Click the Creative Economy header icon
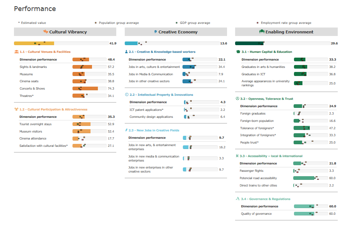Image resolution: width=351 pixels, height=225 pixels. pos(156,32)
